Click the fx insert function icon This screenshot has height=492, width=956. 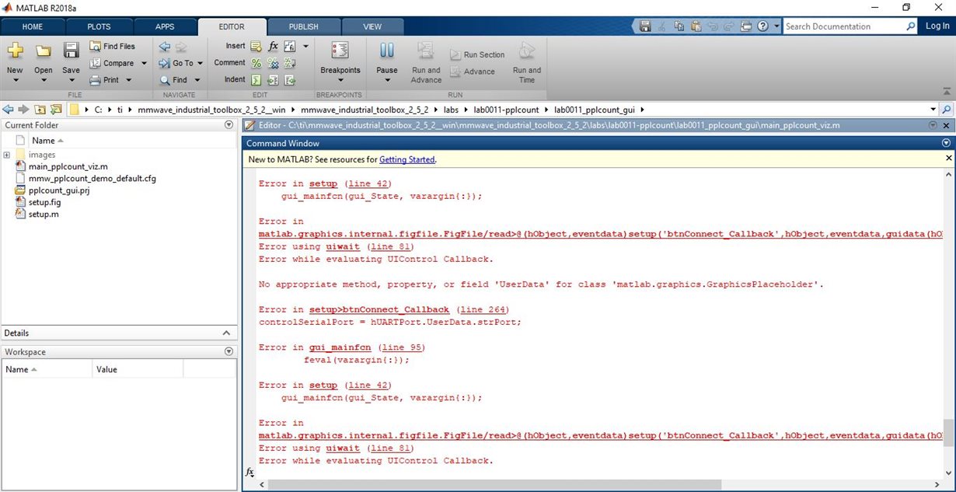[x=273, y=47]
